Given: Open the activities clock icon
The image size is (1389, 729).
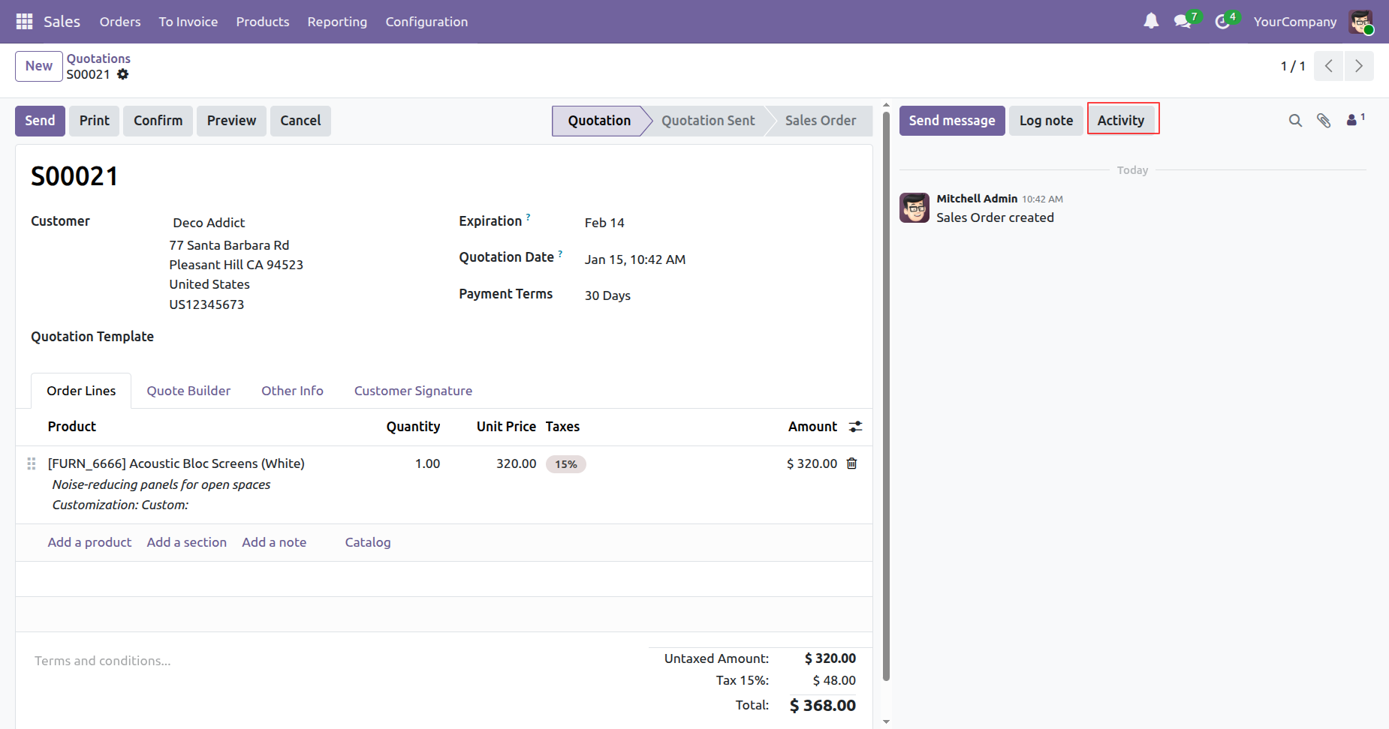Looking at the screenshot, I should [1222, 22].
